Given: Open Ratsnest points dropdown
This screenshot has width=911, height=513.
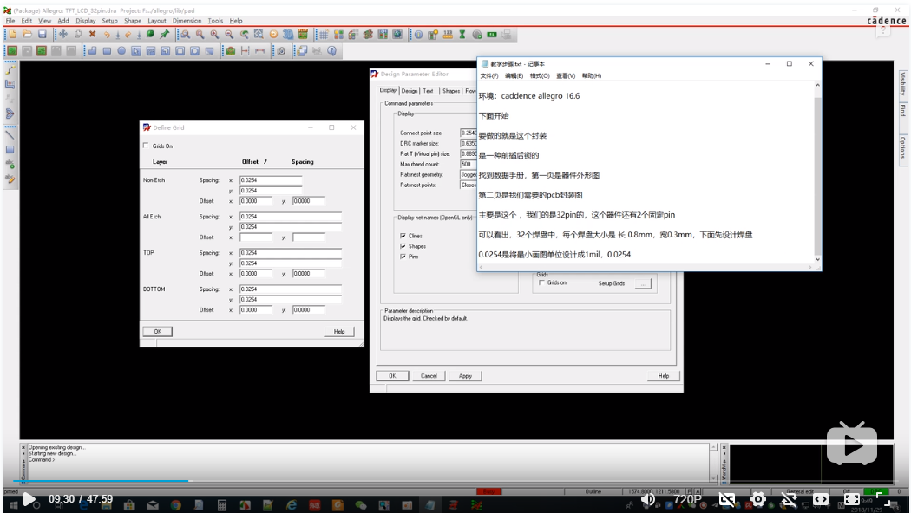Looking at the screenshot, I should (469, 185).
